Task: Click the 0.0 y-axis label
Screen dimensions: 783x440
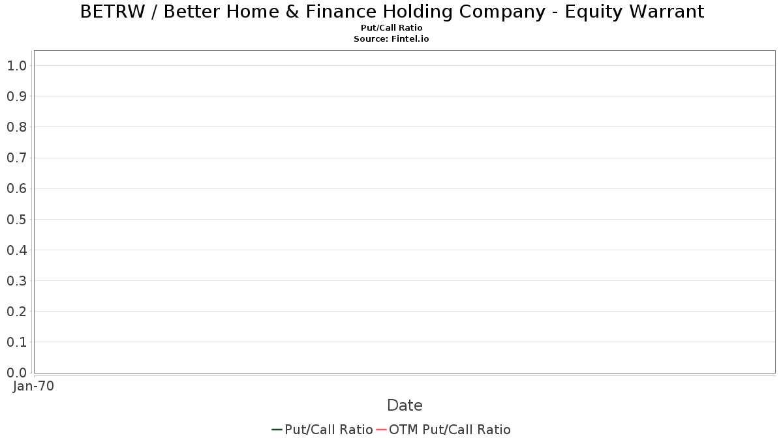Action: click(x=16, y=372)
